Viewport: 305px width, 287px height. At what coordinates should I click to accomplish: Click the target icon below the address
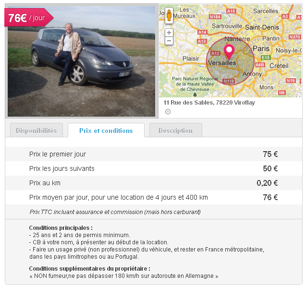point(168,112)
